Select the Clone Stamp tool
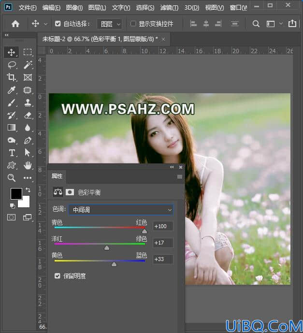Viewport: 303px width, 333px height. coord(28,103)
